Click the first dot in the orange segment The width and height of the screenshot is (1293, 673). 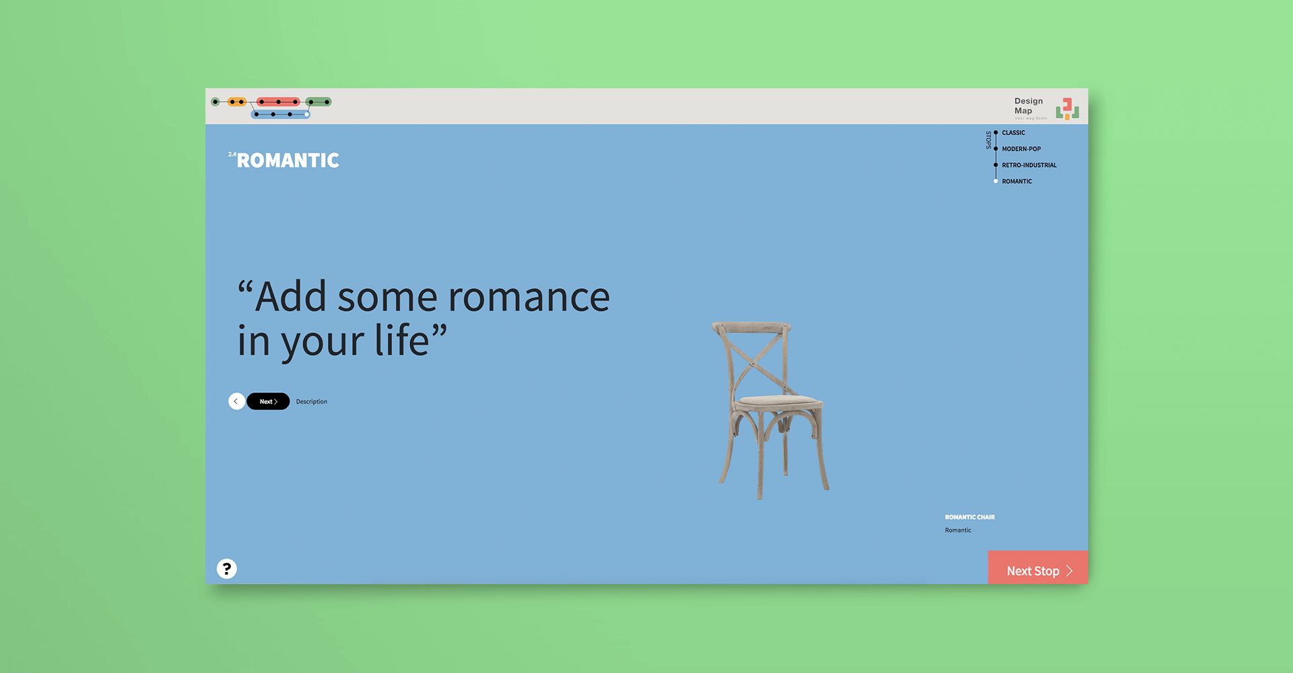(x=232, y=102)
